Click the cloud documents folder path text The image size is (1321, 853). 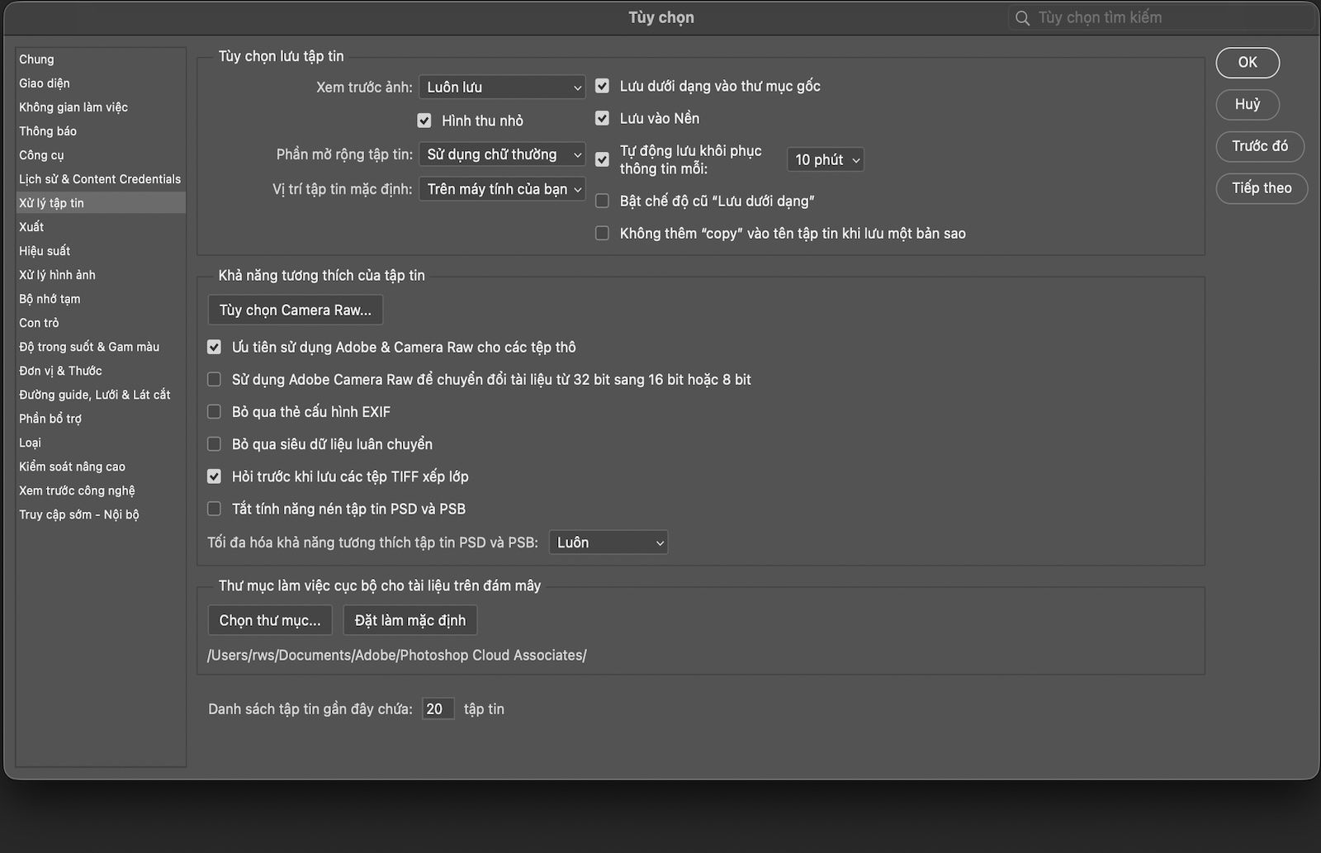397,655
